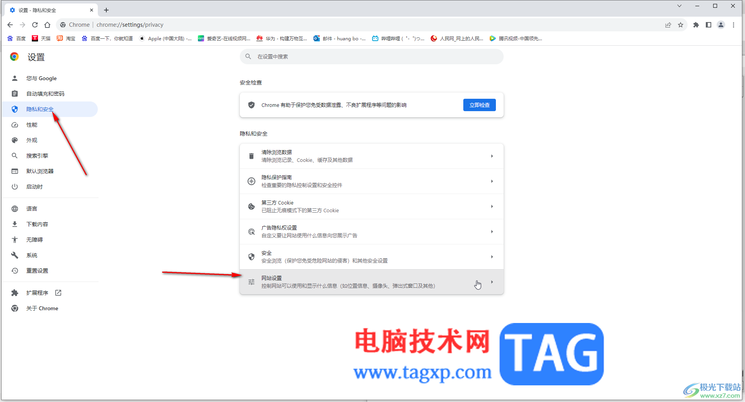Open the 哔哩哔哩 bookmark

[x=398, y=38]
